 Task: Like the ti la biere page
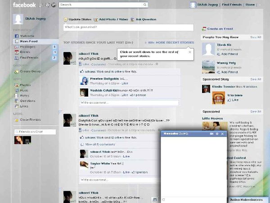coord(235,100)
